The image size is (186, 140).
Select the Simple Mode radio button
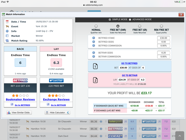[x=110, y=20]
